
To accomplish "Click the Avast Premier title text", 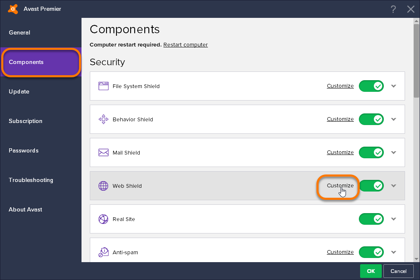I will (x=42, y=9).
